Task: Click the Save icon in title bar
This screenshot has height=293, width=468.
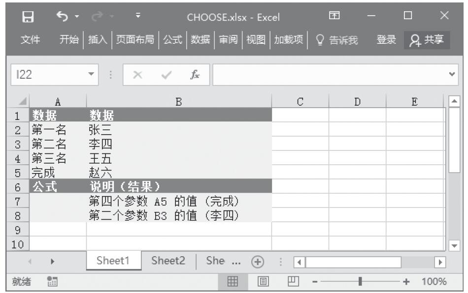Action: [x=29, y=17]
